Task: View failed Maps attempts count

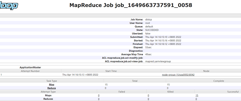Action: pos(99,95)
